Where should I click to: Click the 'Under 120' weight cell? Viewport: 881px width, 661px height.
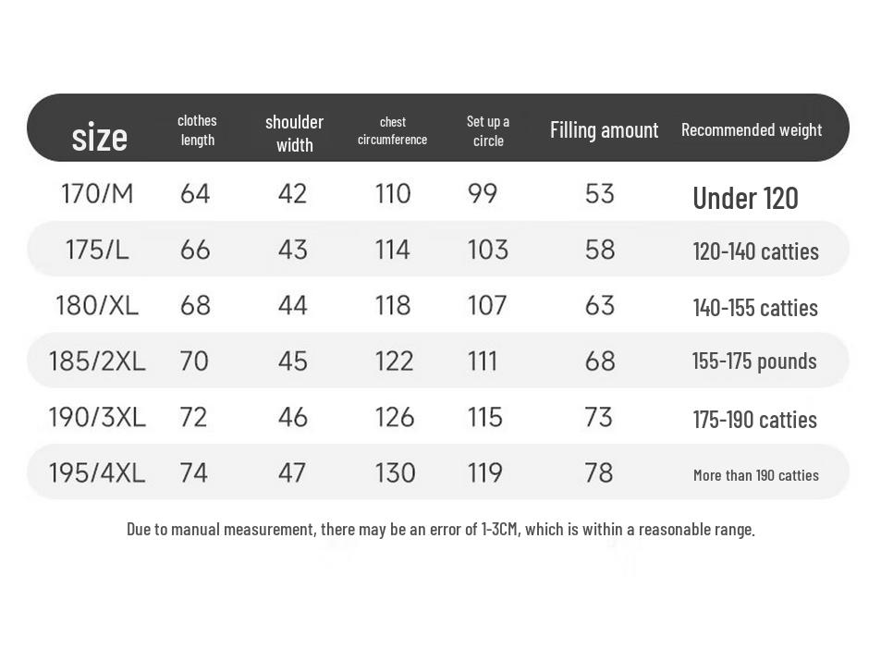[x=745, y=198]
